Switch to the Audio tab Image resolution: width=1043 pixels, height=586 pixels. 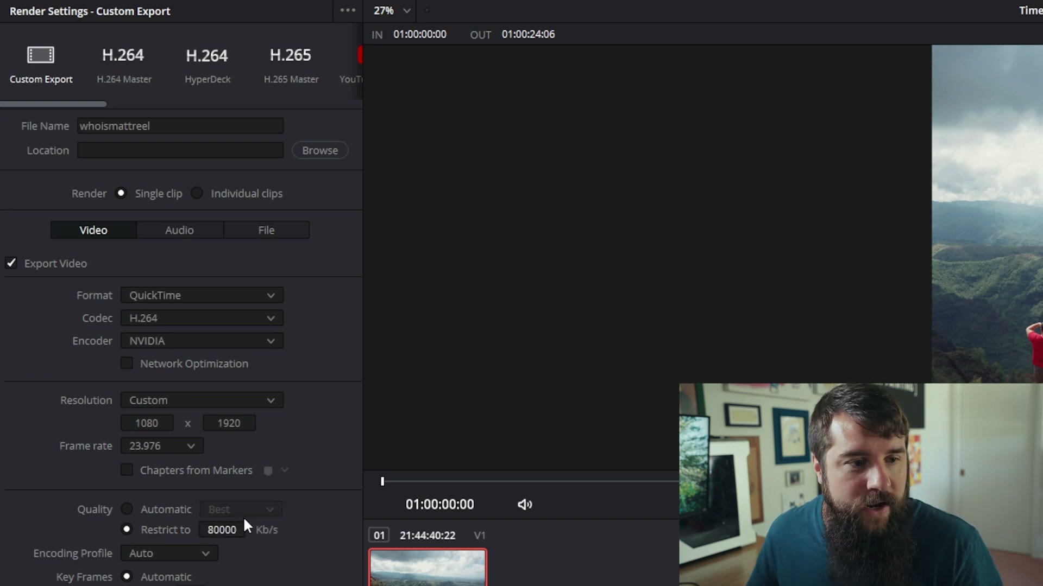tap(180, 230)
